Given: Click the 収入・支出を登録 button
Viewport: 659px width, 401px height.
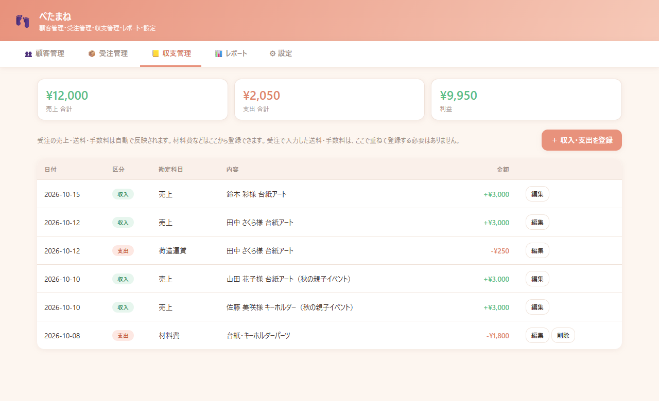Looking at the screenshot, I should (x=582, y=140).
